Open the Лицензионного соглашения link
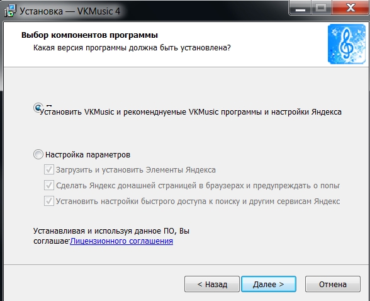This screenshot has height=301, width=370. pos(121,241)
